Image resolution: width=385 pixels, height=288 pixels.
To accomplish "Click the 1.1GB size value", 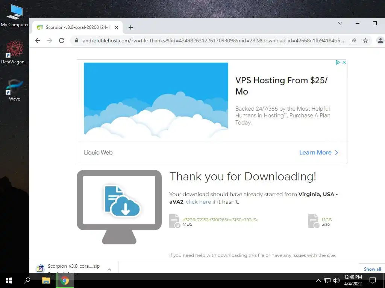I will click(x=327, y=220).
